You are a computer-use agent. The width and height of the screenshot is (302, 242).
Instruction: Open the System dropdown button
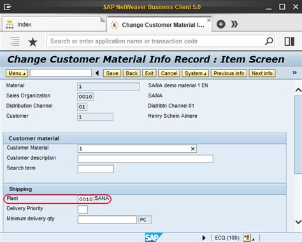click(196, 73)
